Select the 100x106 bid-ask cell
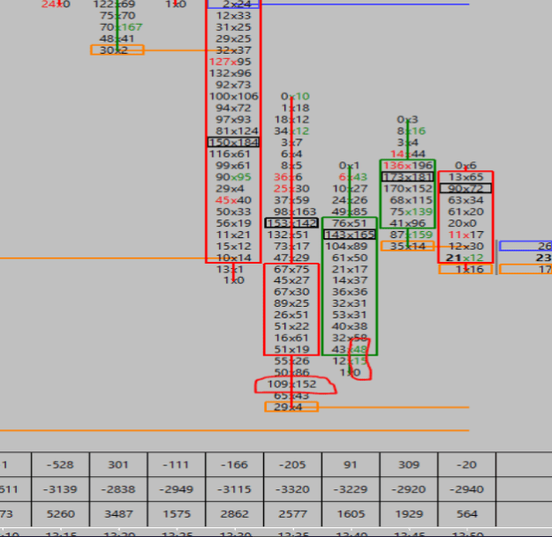 [x=233, y=96]
